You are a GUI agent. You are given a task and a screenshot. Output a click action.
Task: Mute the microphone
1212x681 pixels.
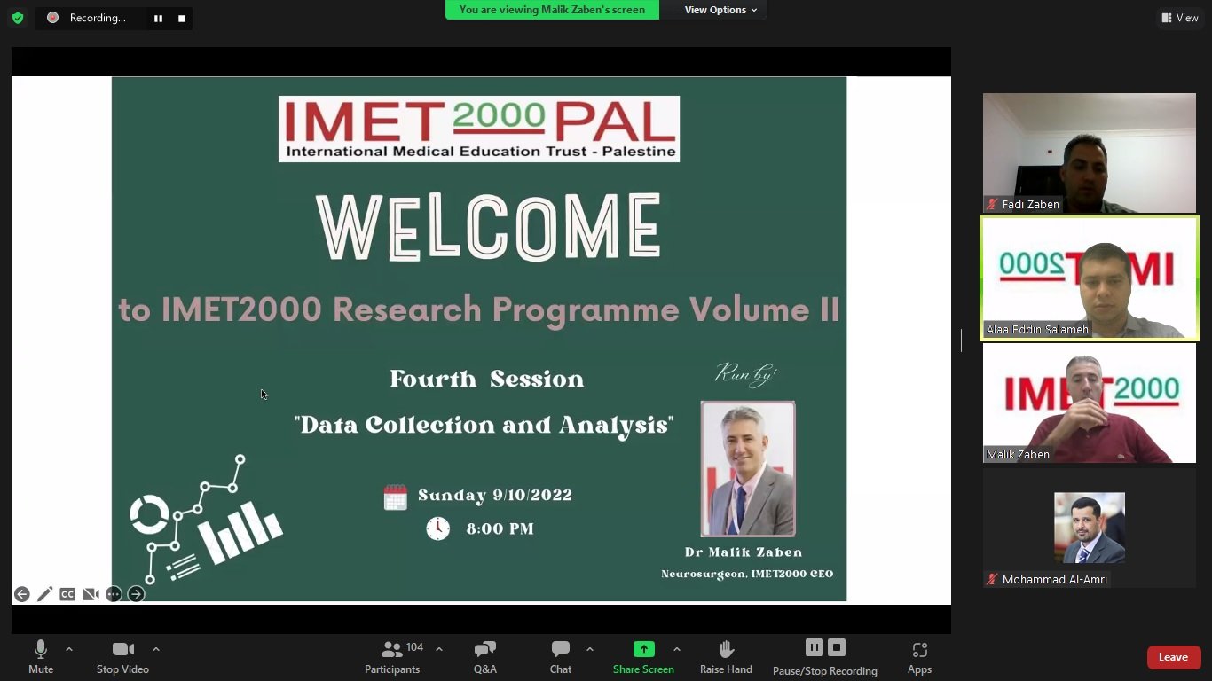(x=40, y=657)
